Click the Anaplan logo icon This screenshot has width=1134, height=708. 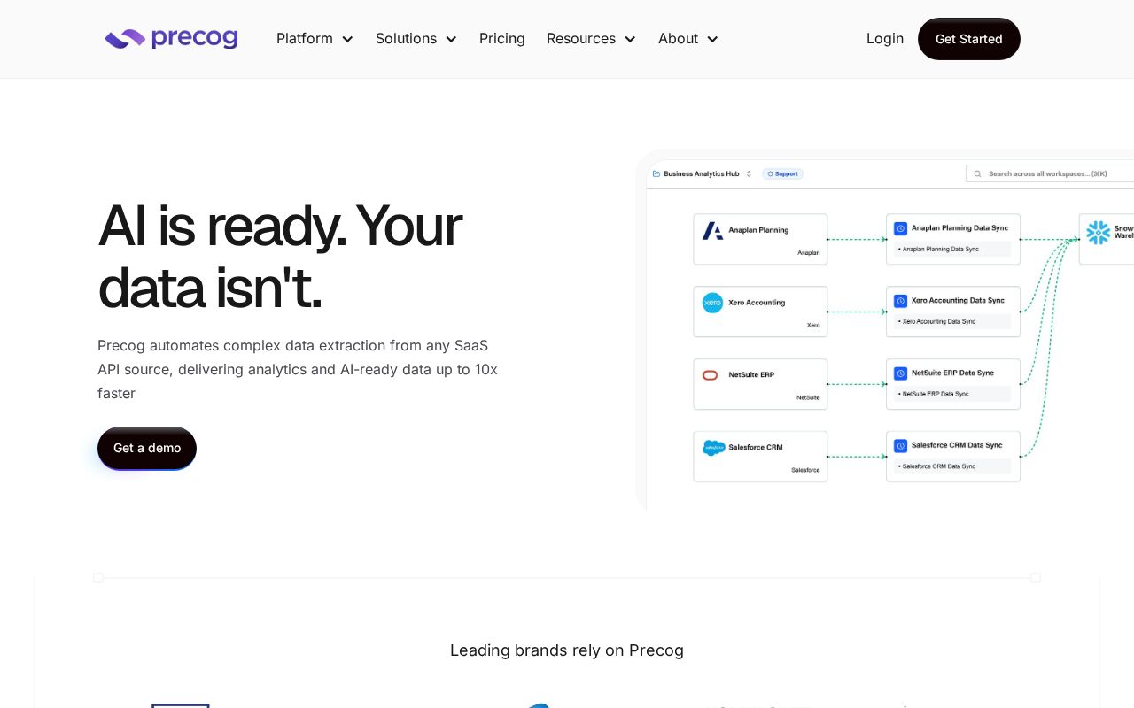tap(712, 231)
